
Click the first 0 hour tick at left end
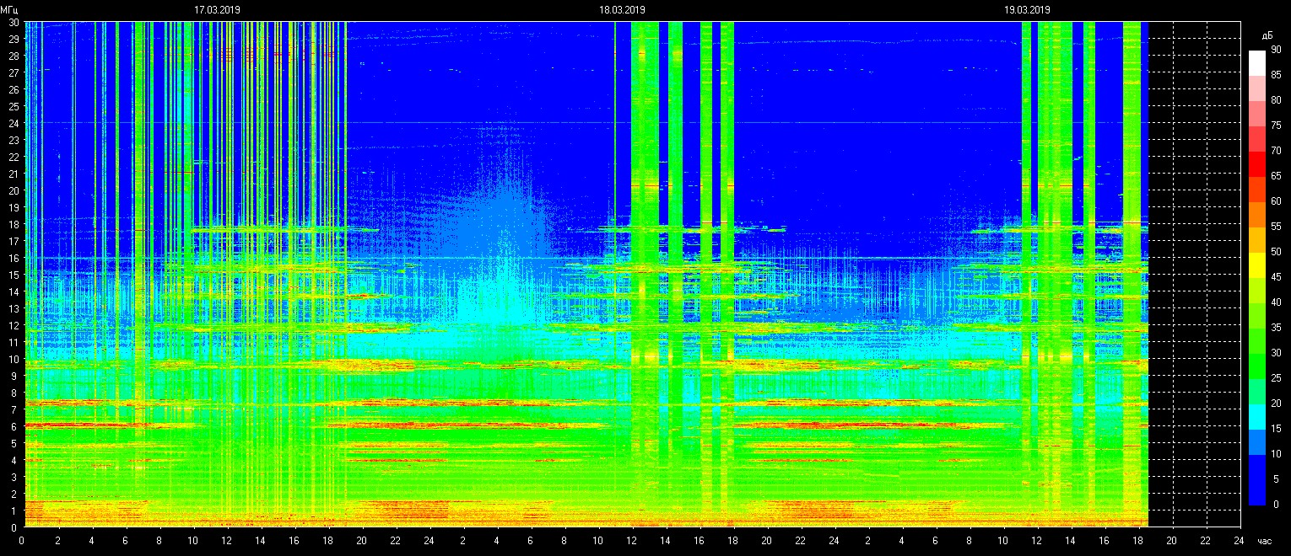(22, 541)
